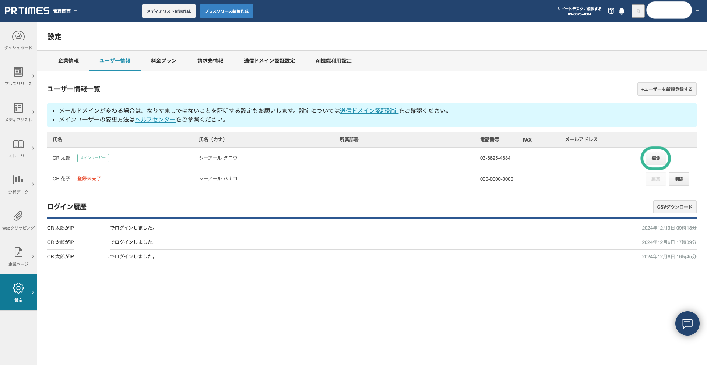This screenshot has width=707, height=365.
Task: Open the 送信ドメイン認証設定 link in notice
Action: pos(369,111)
